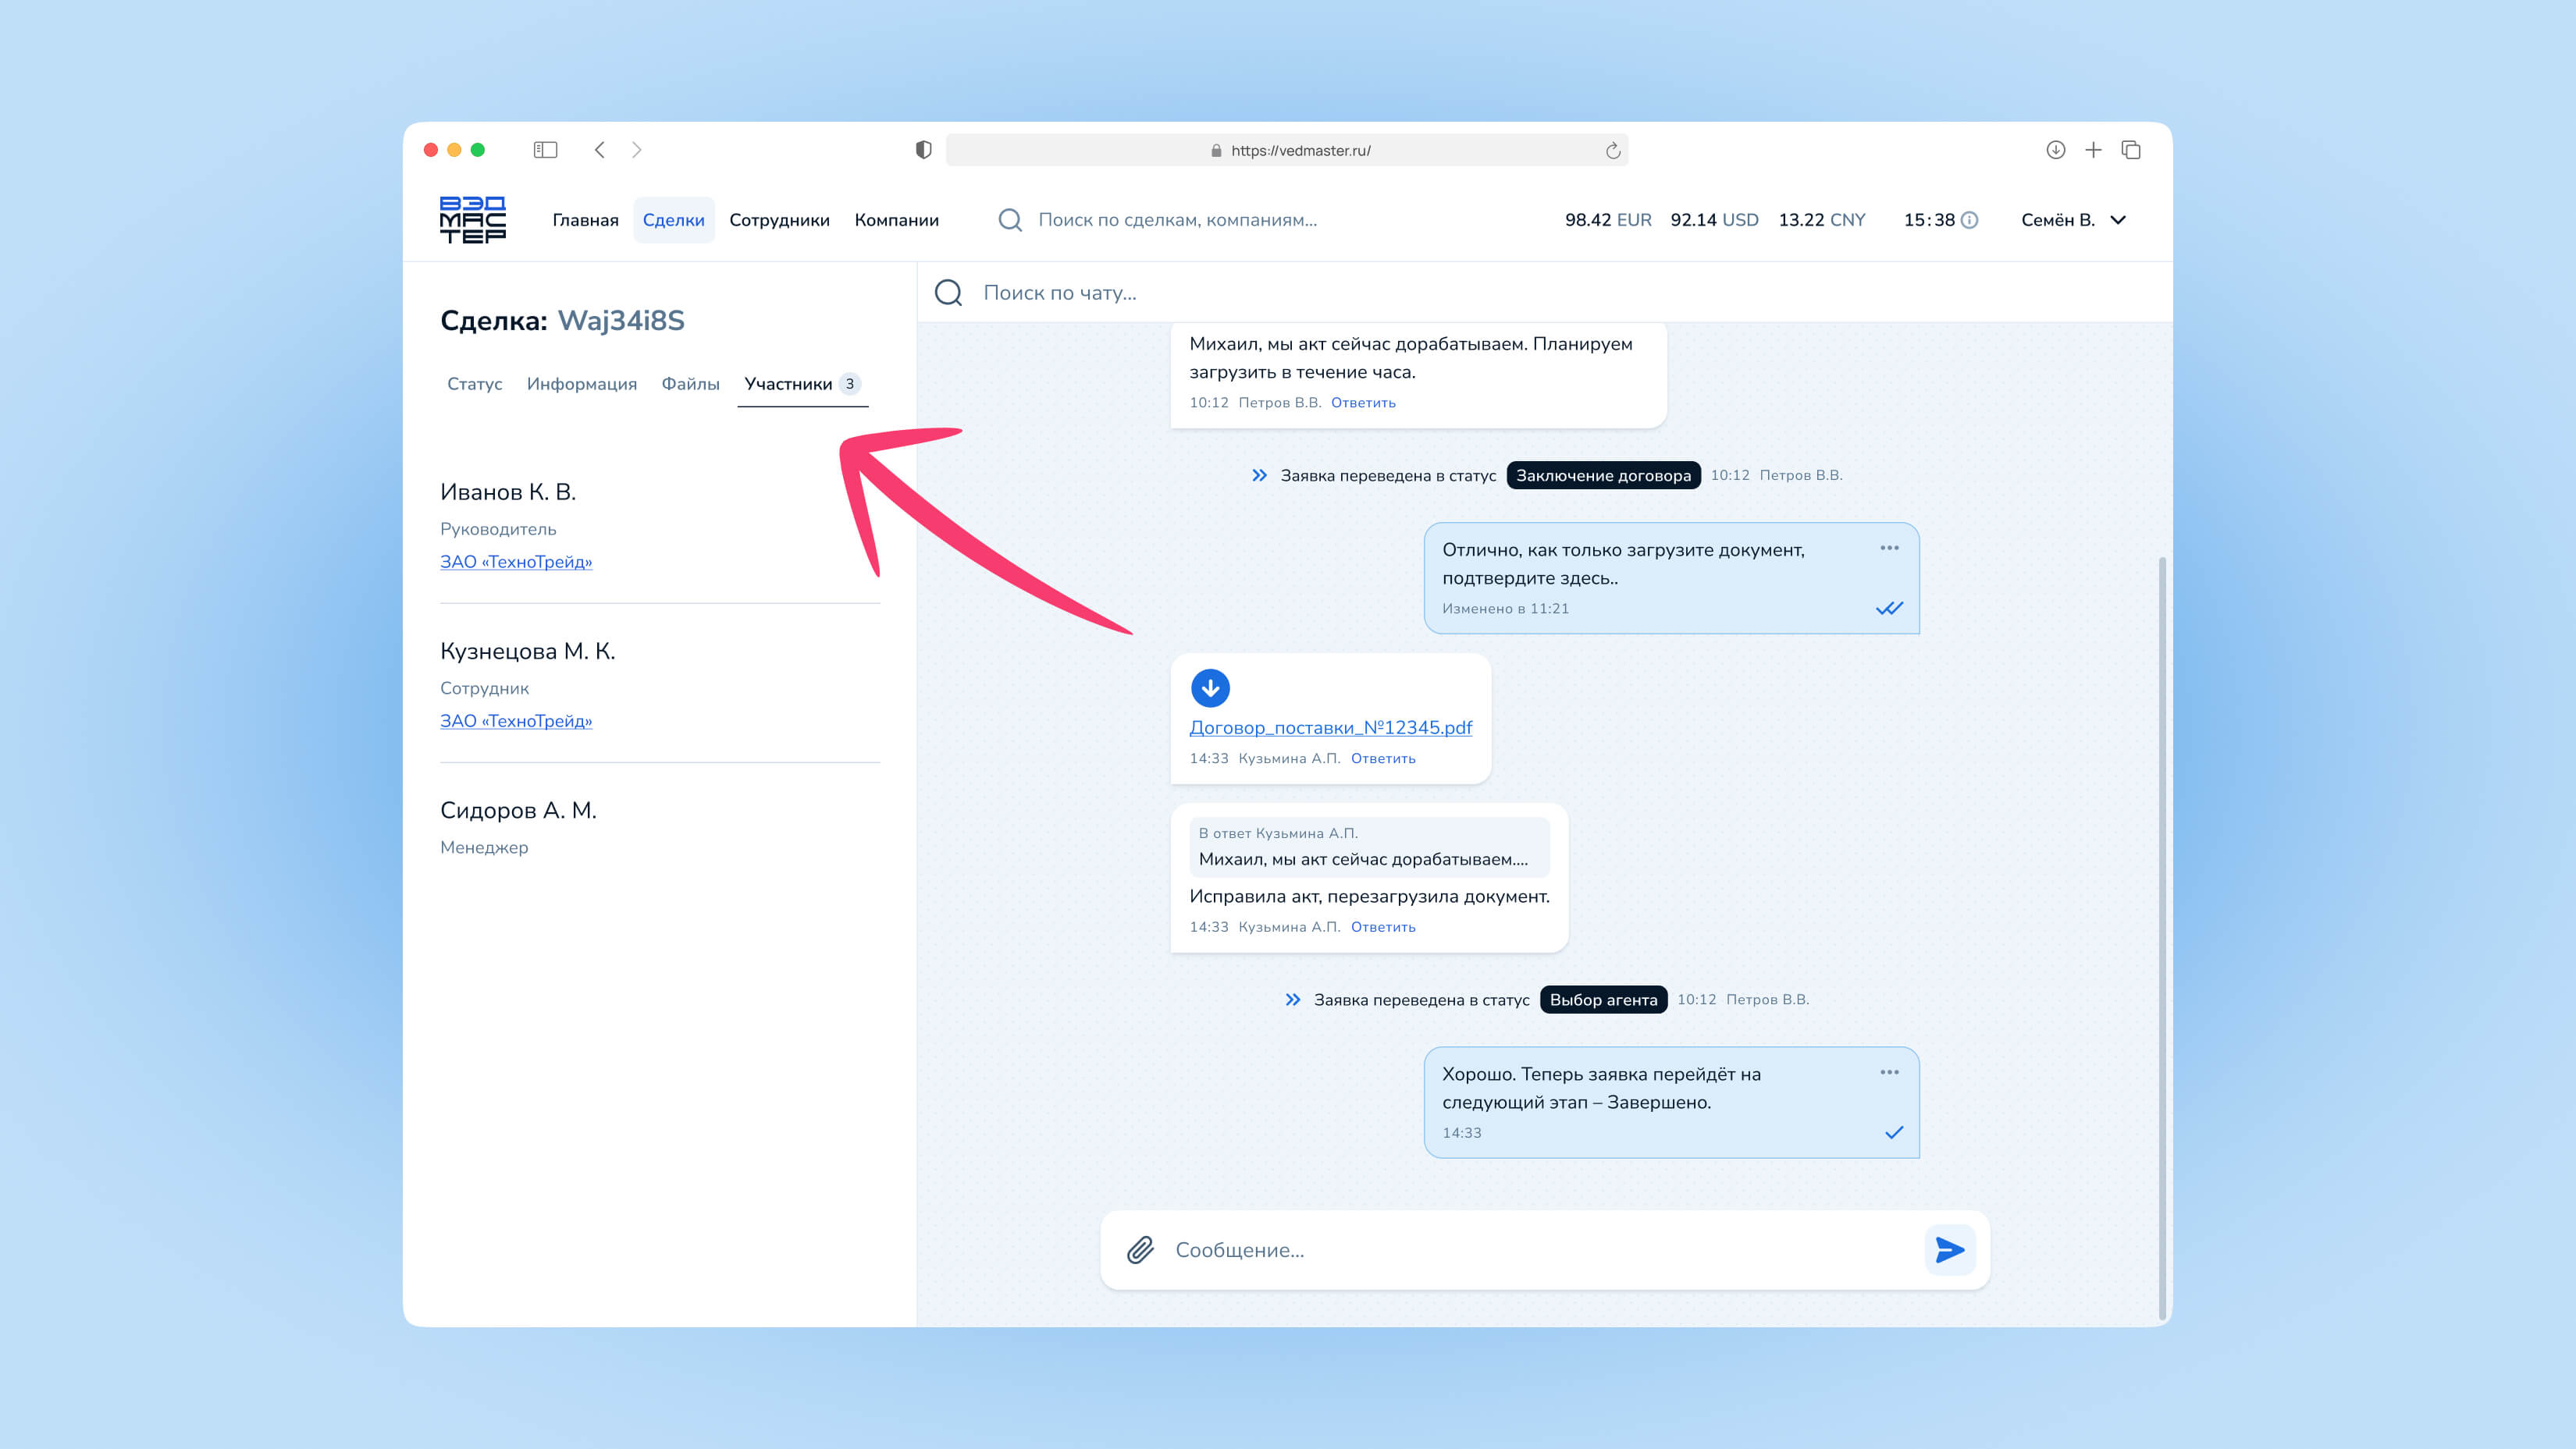The image size is (2576, 1449).
Task: Click the ВЭД Мастер logo
Action: (x=473, y=220)
